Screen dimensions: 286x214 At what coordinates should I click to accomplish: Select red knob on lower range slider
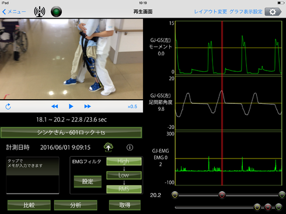[x=268, y=207]
